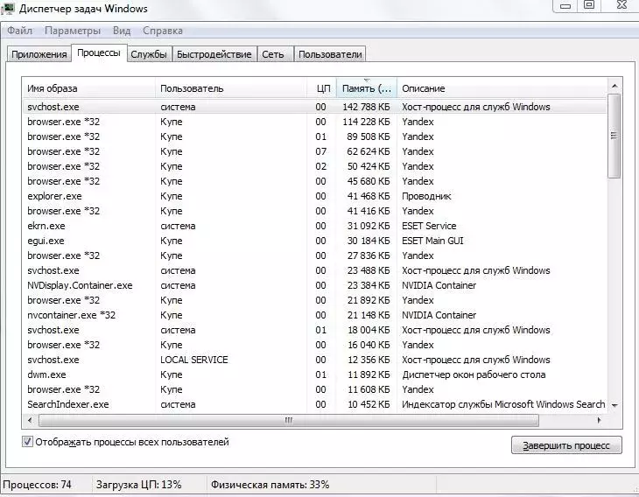Click the ESET Main GUI description cell
Screen dimensions: 639x497
[x=432, y=241]
